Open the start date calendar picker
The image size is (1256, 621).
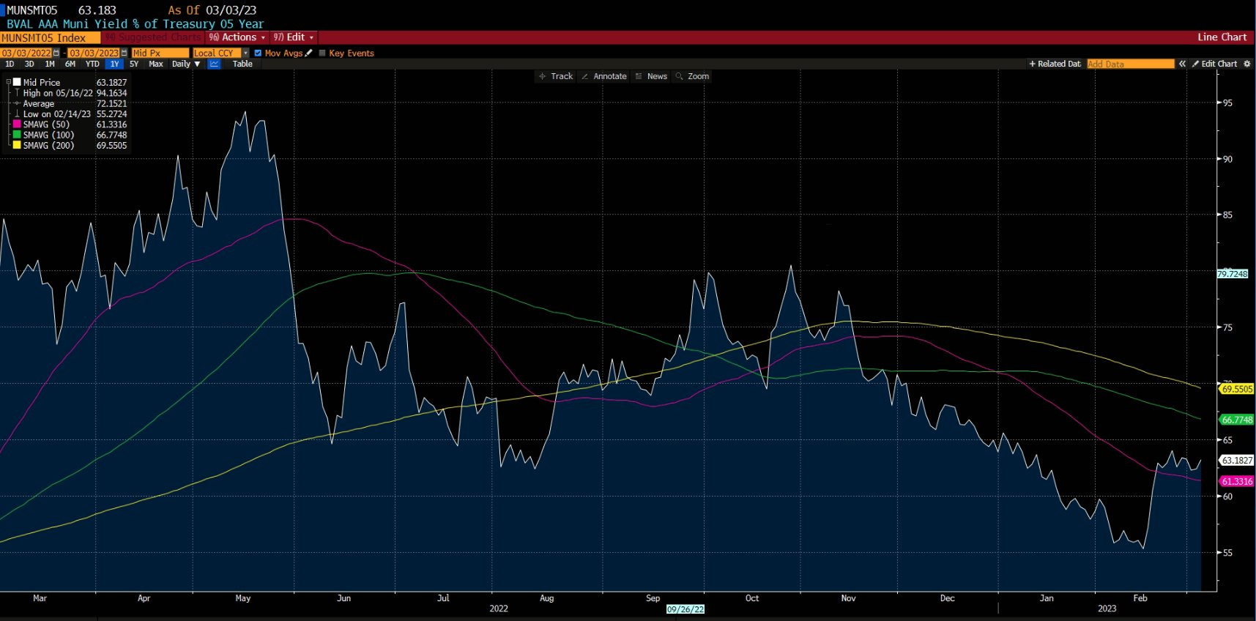click(x=56, y=53)
